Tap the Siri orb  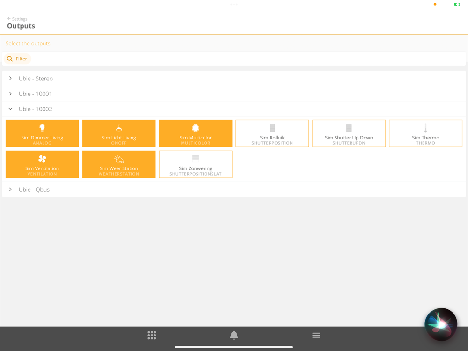pos(441,324)
